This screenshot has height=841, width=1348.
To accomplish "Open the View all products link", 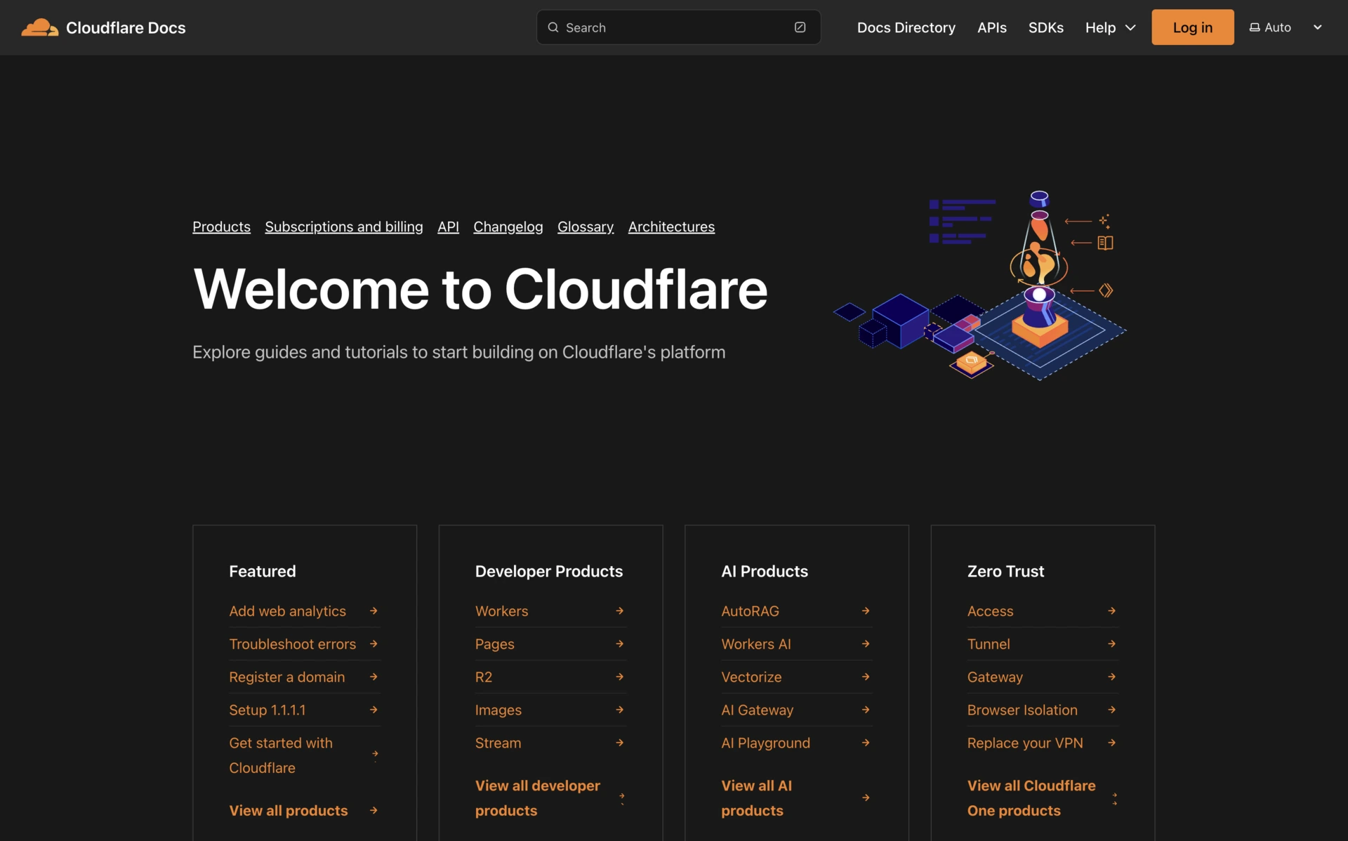I will (288, 810).
